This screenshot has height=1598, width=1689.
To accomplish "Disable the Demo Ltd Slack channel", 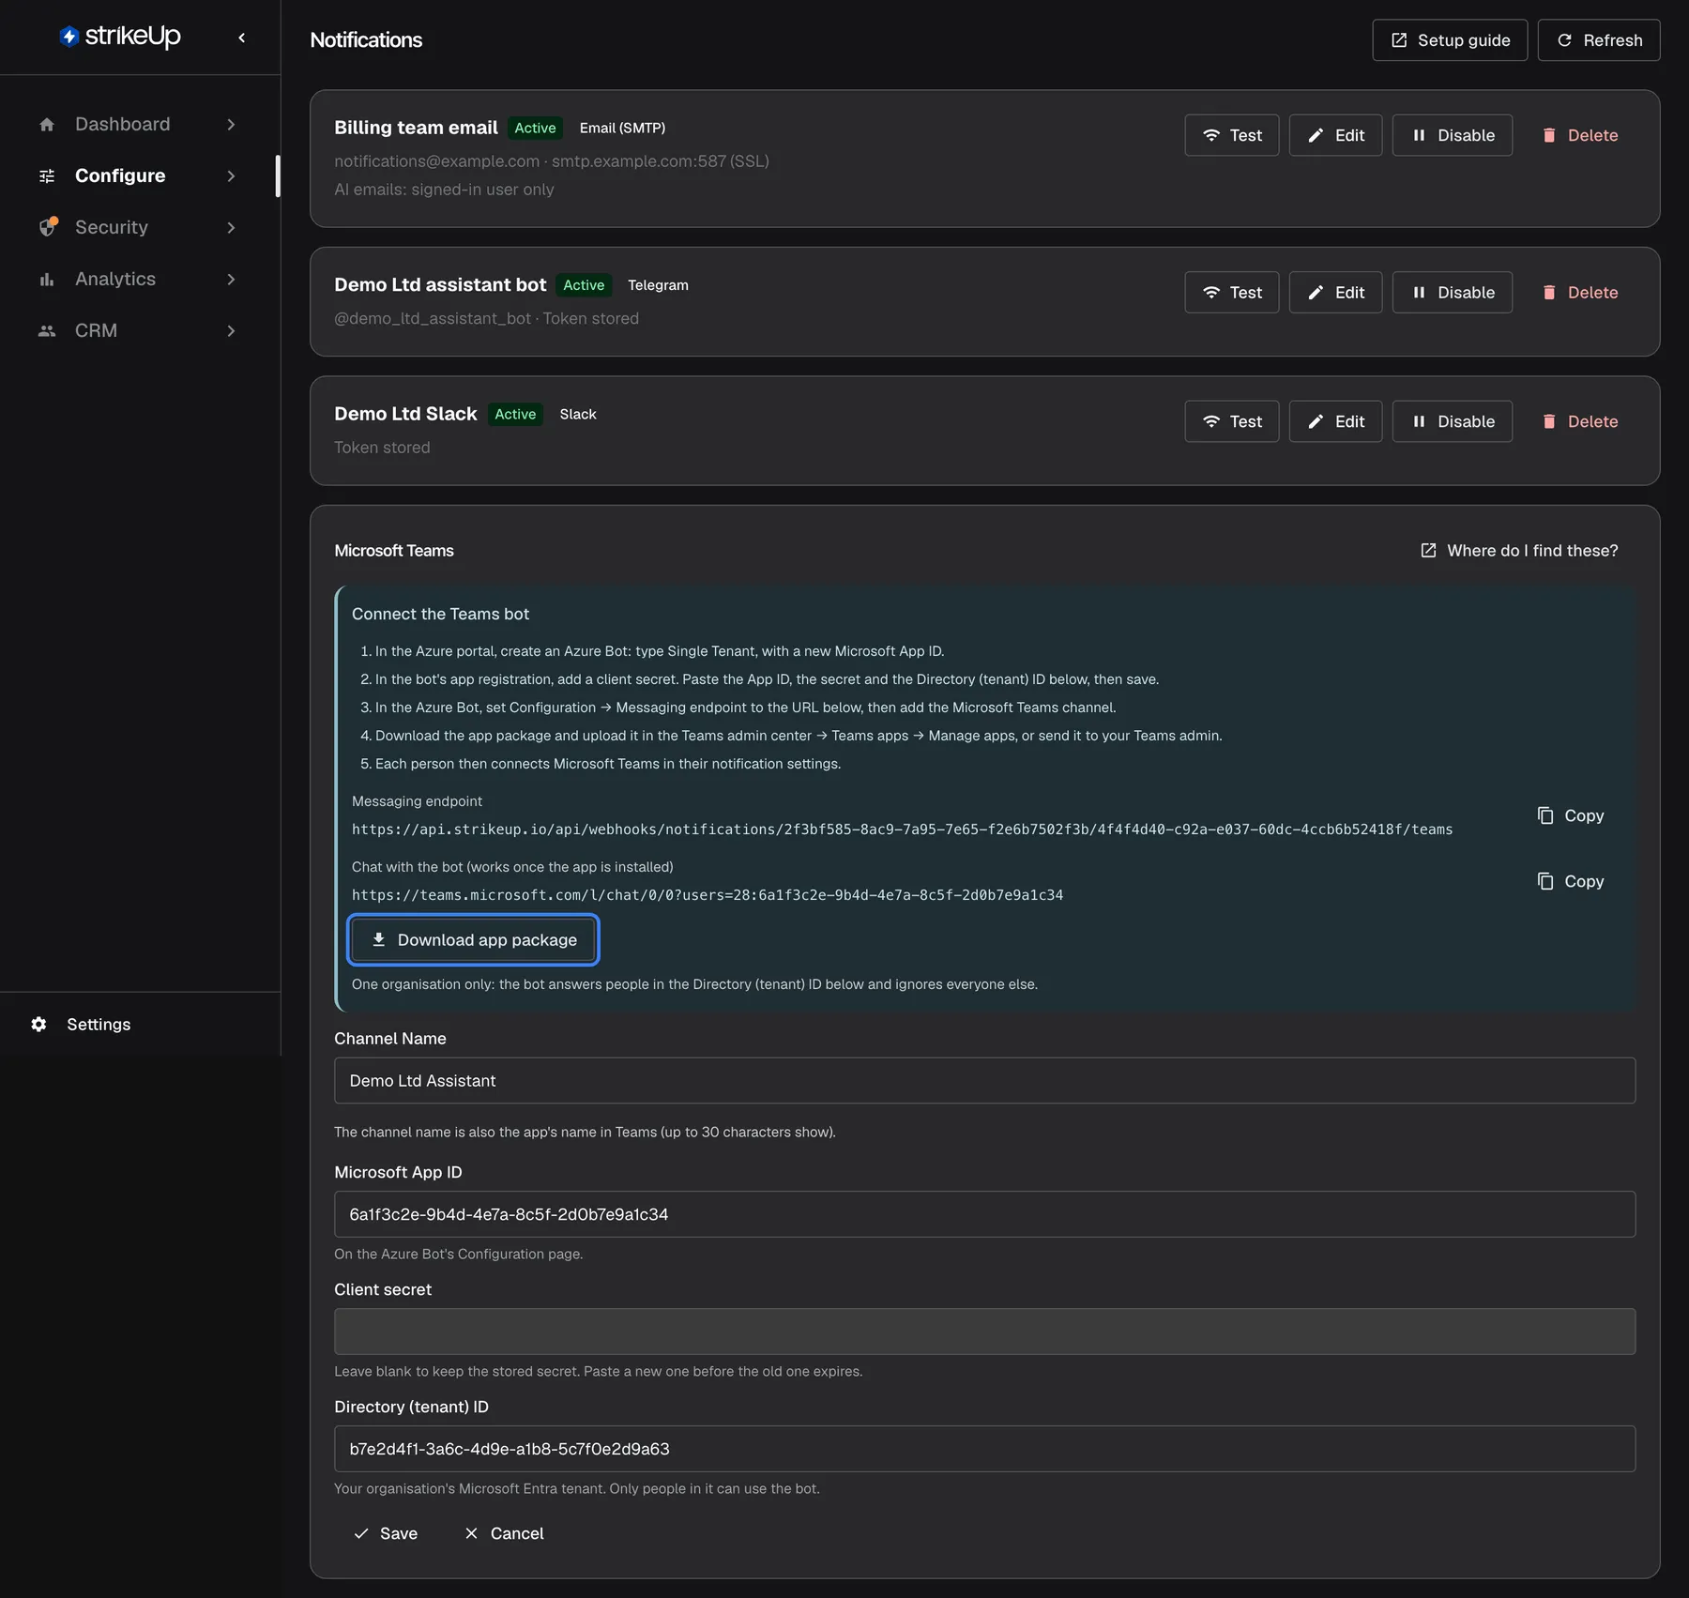I will pyautogui.click(x=1453, y=421).
